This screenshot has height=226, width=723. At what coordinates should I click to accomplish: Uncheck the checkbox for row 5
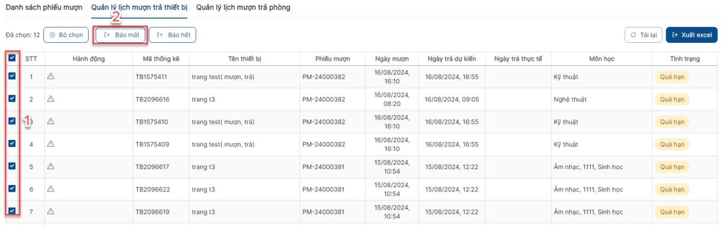coord(12,166)
